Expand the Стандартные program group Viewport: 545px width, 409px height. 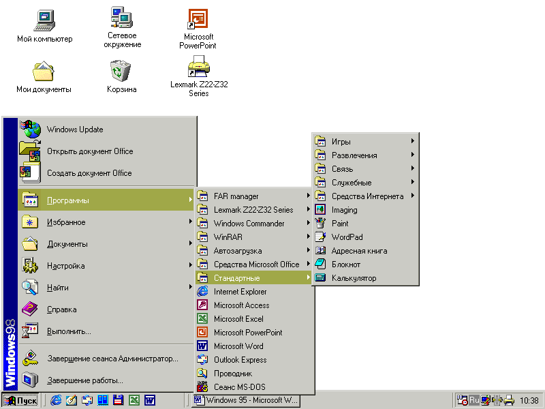pyautogui.click(x=253, y=278)
